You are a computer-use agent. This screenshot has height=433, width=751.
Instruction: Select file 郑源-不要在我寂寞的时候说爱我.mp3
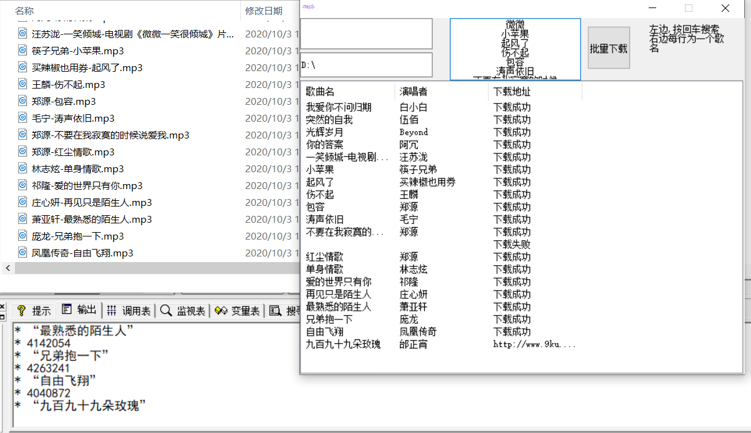(110, 135)
